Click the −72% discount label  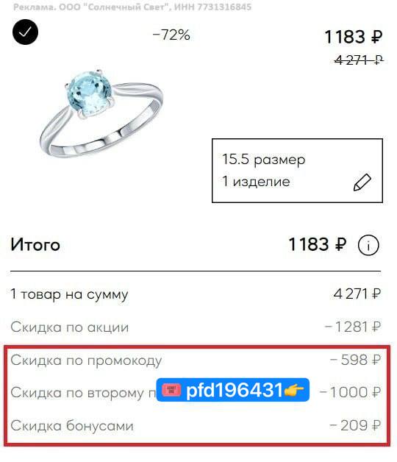click(x=171, y=35)
